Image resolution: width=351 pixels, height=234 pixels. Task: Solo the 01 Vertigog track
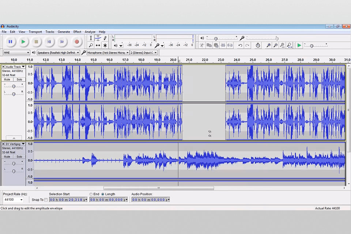(x=19, y=156)
